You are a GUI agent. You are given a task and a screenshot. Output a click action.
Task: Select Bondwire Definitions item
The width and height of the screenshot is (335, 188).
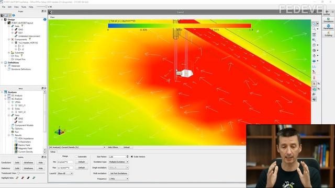click(x=21, y=69)
